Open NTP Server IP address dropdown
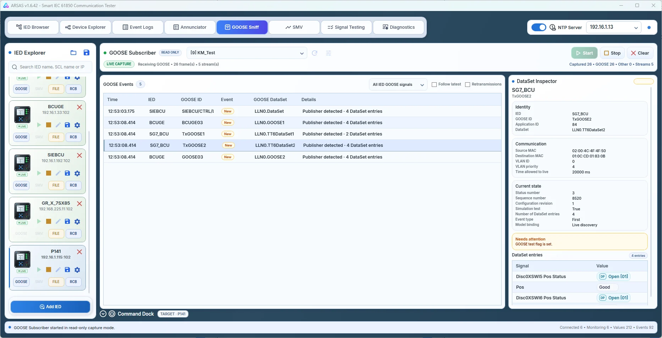This screenshot has width=662, height=338. point(614,27)
